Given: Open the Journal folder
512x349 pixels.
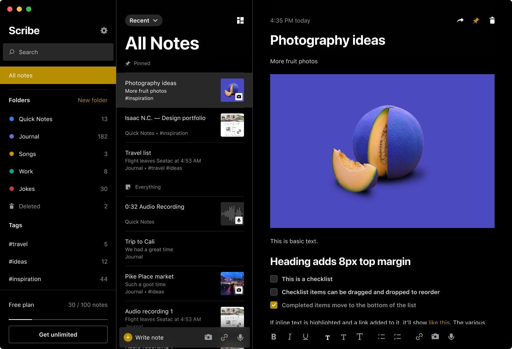Looking at the screenshot, I should (58, 136).
